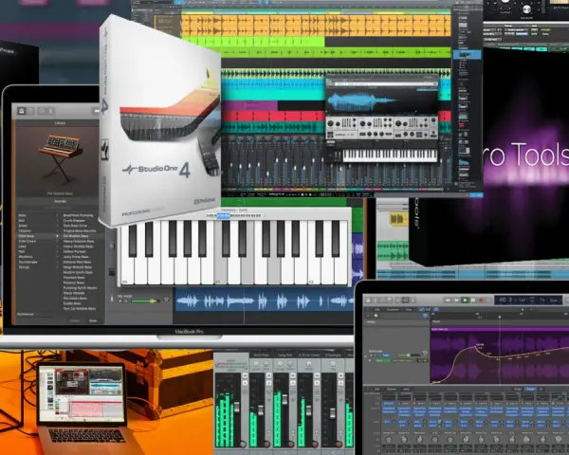Image resolution: width=569 pixels, height=455 pixels.
Task: Select the Pumping Synth Waves preset
Action: click(80, 288)
